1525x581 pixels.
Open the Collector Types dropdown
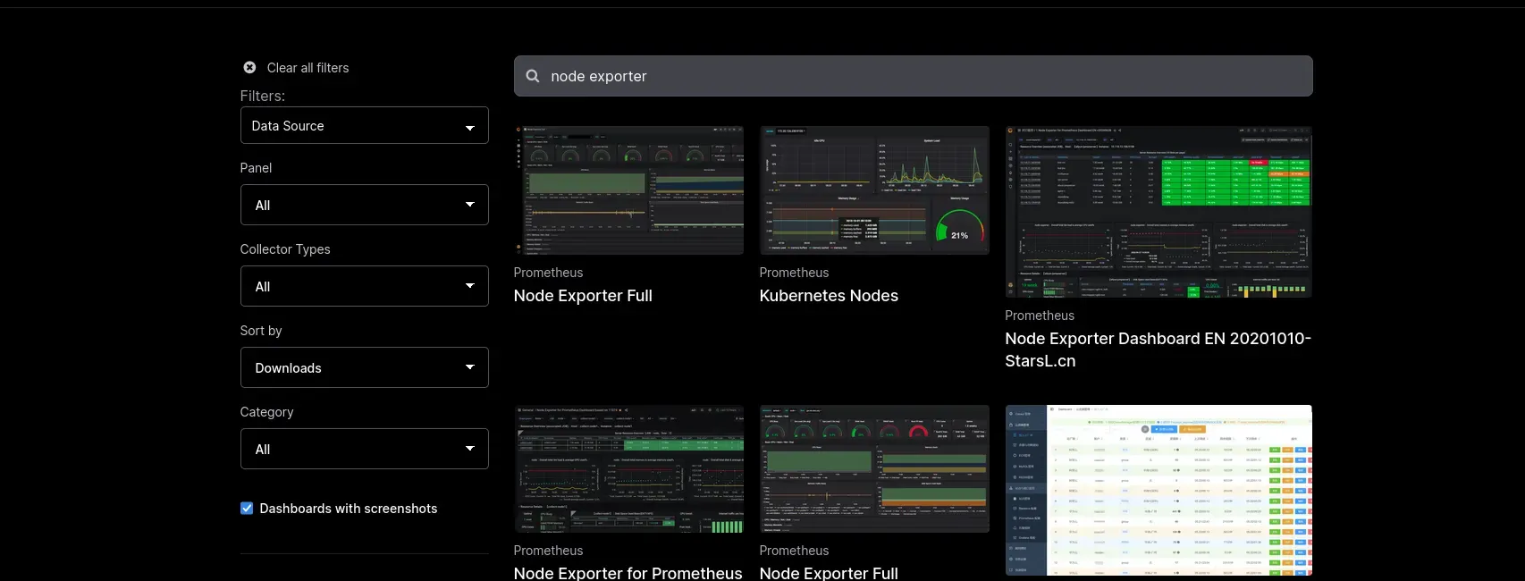click(x=364, y=286)
